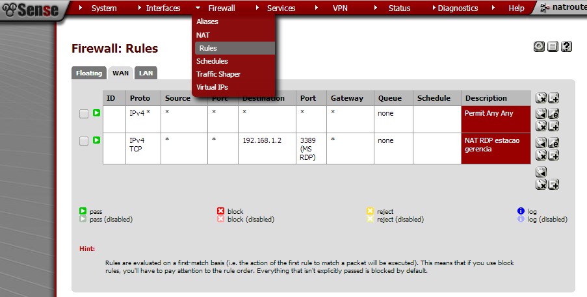Screen dimensions: 587x297
Task: Select Traffic Shaper menu entry
Action: click(218, 74)
